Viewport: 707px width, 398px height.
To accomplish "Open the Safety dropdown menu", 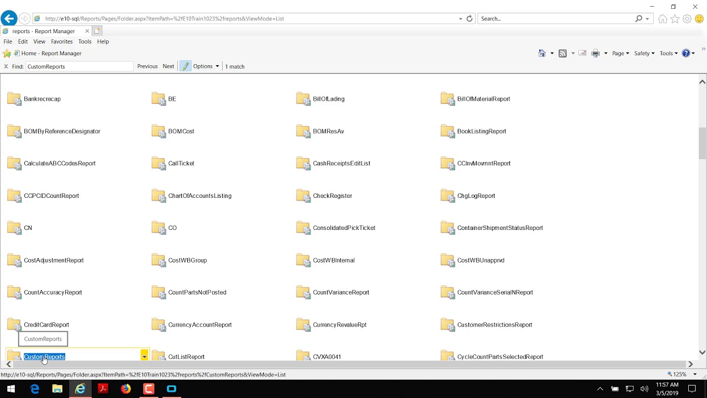I will [x=644, y=54].
